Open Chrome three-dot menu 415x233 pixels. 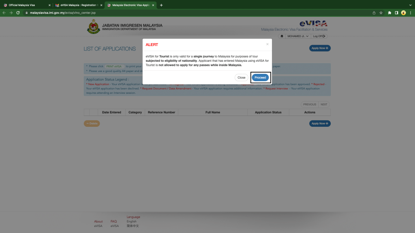[411, 13]
